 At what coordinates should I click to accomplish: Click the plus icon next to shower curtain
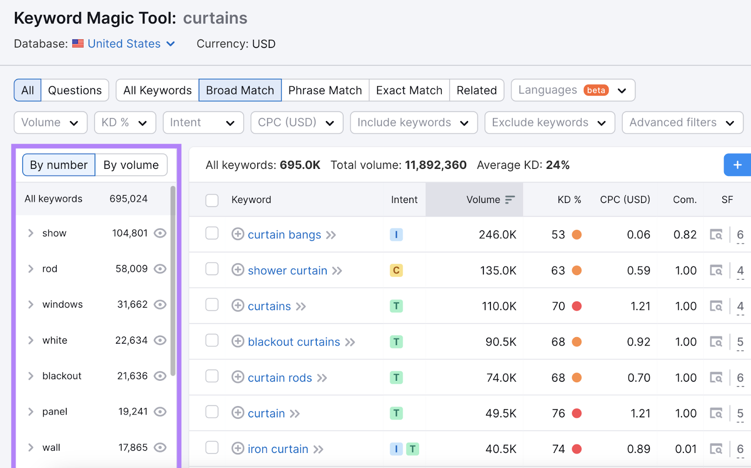point(238,270)
